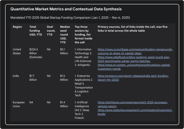Select the 'India' region cell

pyautogui.click(x=16, y=76)
